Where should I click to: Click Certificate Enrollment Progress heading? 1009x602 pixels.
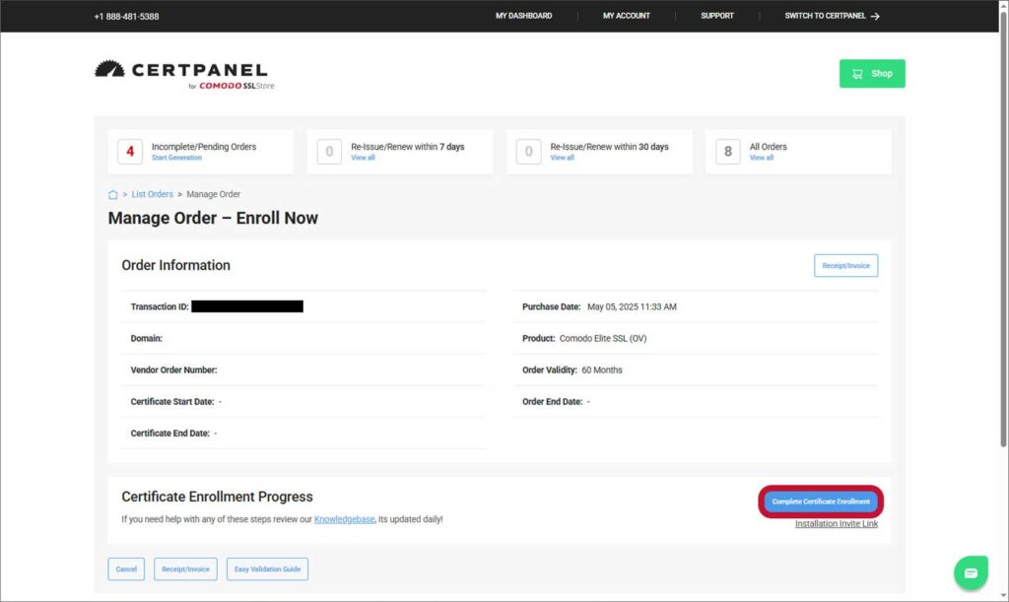(x=217, y=497)
